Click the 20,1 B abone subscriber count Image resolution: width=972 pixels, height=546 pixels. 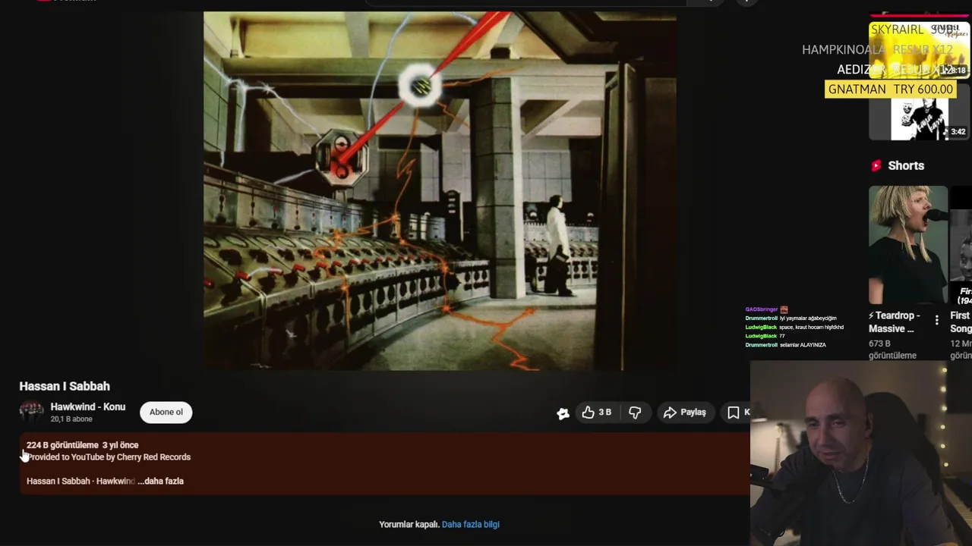pos(71,419)
